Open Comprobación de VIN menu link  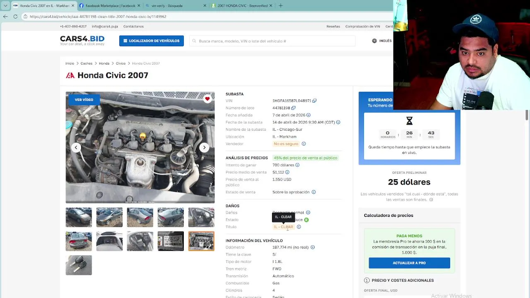363,26
